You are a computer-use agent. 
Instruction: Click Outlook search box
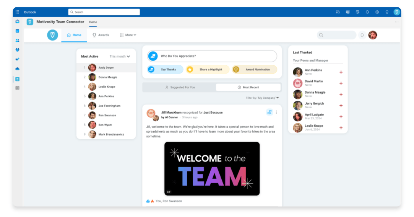coord(104,12)
